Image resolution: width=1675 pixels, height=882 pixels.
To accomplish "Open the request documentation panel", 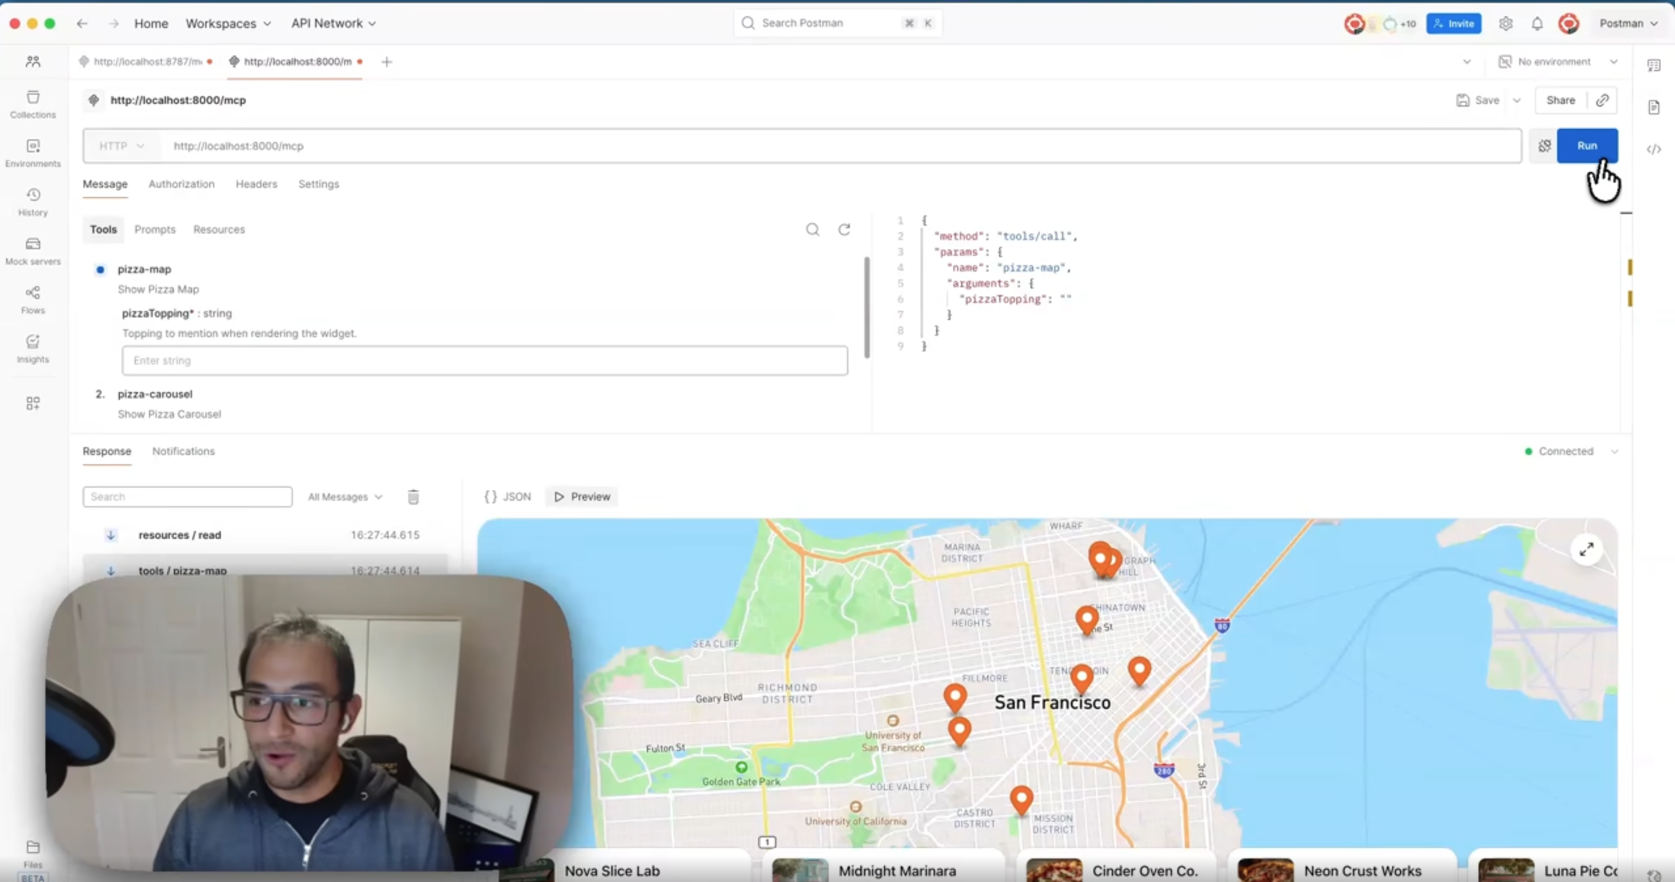I will 1654,107.
